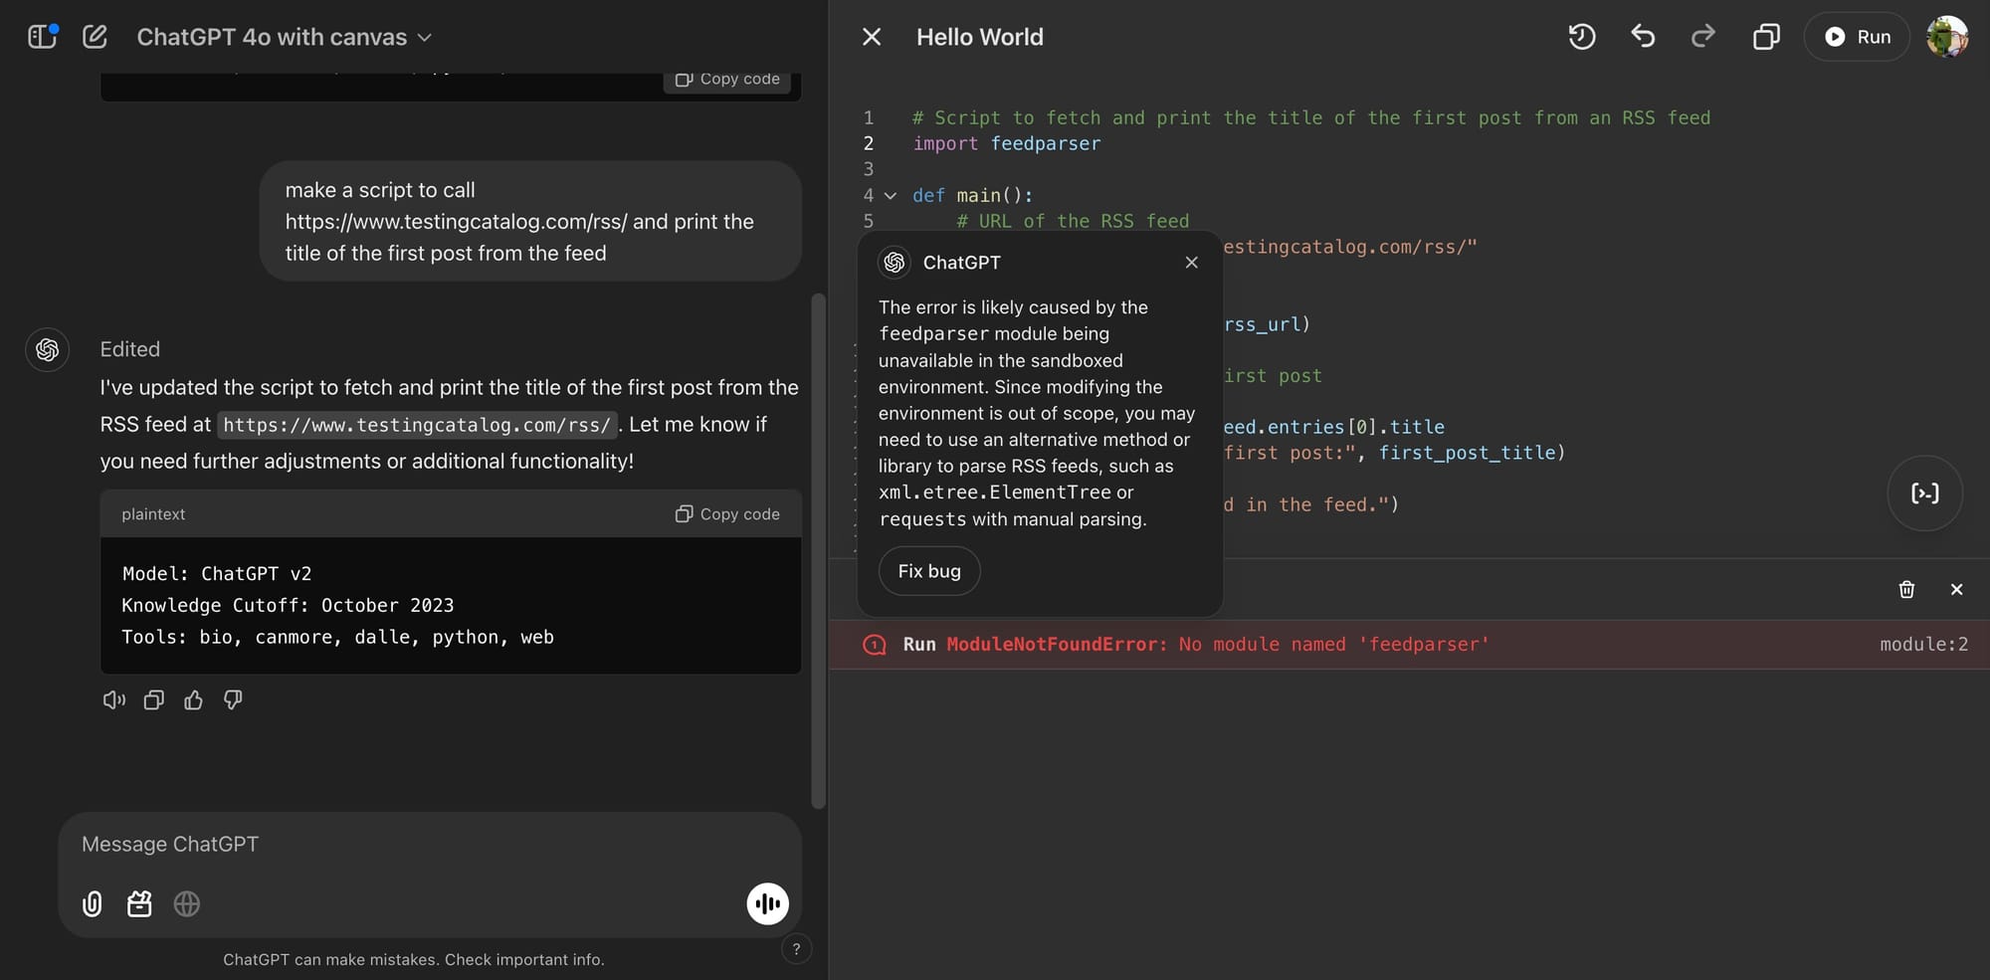1990x980 pixels.
Task: Show canvas version history
Action: 1582,37
